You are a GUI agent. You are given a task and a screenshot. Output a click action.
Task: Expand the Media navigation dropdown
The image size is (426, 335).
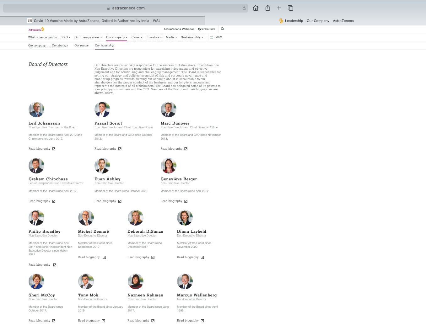[x=171, y=37]
